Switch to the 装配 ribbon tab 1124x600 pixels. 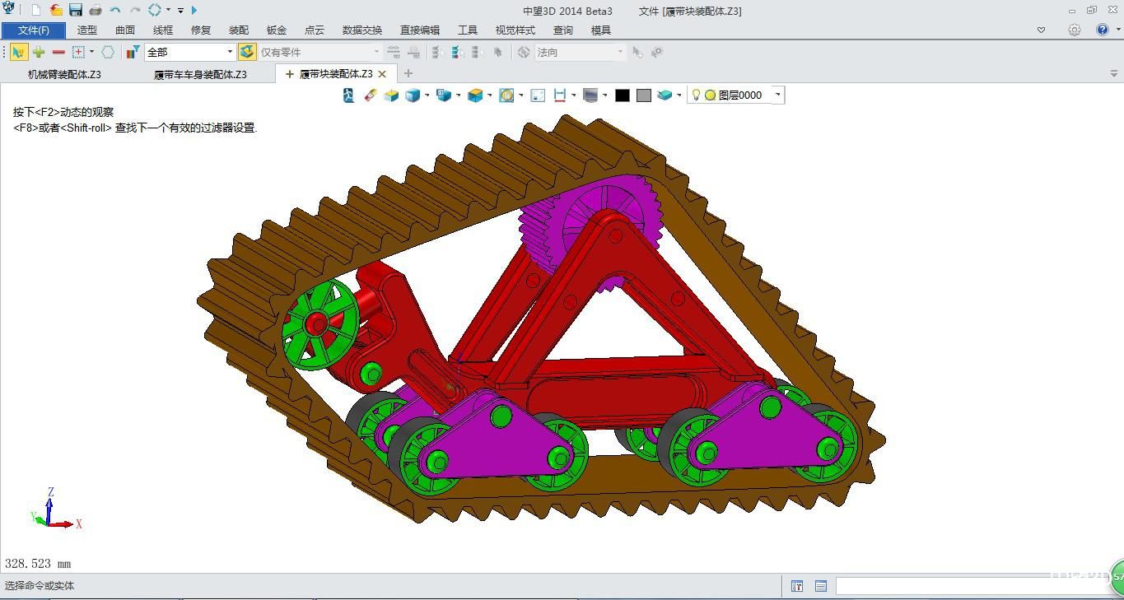(238, 30)
